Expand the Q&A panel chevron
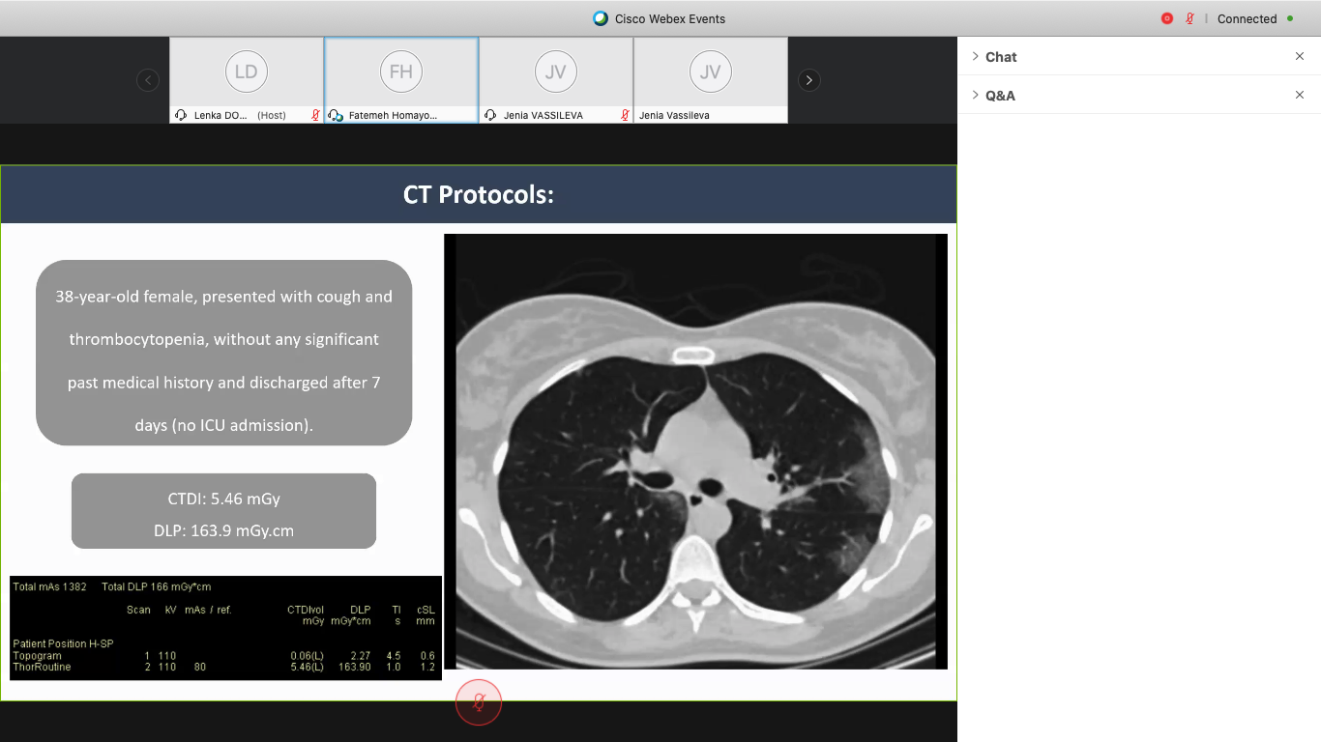The height and width of the screenshot is (742, 1321). pos(975,95)
